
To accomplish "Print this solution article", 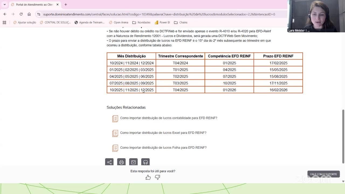I will click(121, 162).
